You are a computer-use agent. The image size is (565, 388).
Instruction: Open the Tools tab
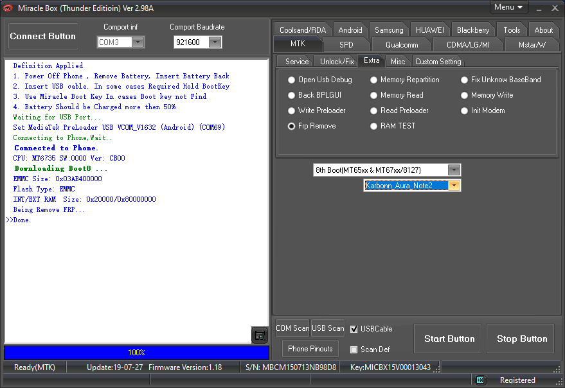coord(512,30)
